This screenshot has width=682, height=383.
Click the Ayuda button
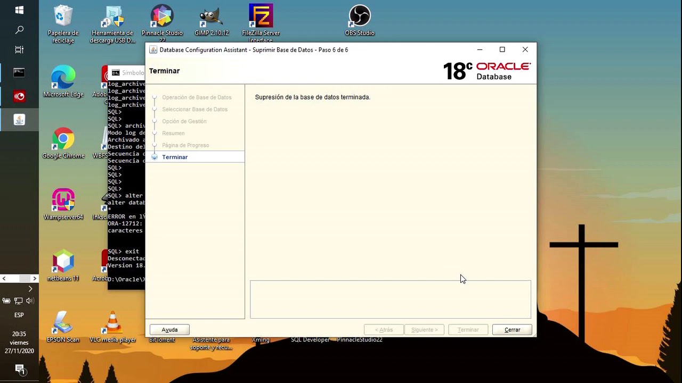(169, 330)
